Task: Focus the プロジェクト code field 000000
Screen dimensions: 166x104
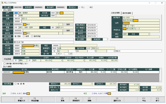Action: (x=17, y=21)
